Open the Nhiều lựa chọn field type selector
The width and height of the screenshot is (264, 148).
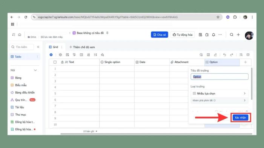pos(219,94)
